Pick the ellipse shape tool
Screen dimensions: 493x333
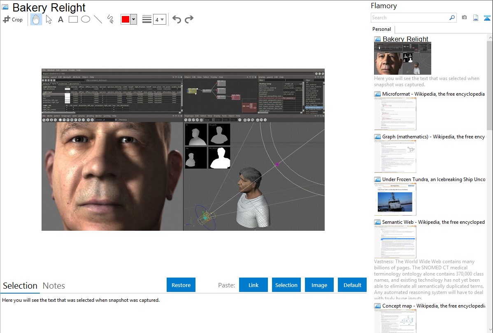coord(86,19)
